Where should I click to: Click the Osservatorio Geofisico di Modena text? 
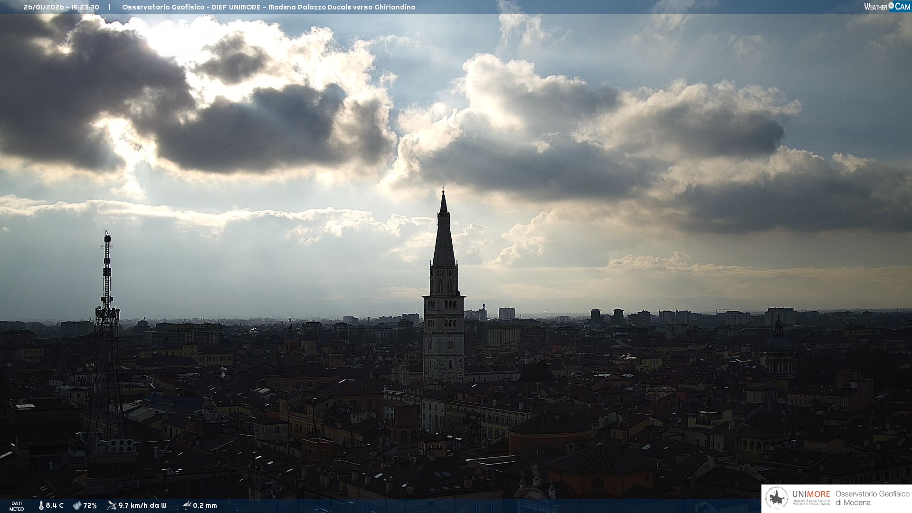[872, 498]
